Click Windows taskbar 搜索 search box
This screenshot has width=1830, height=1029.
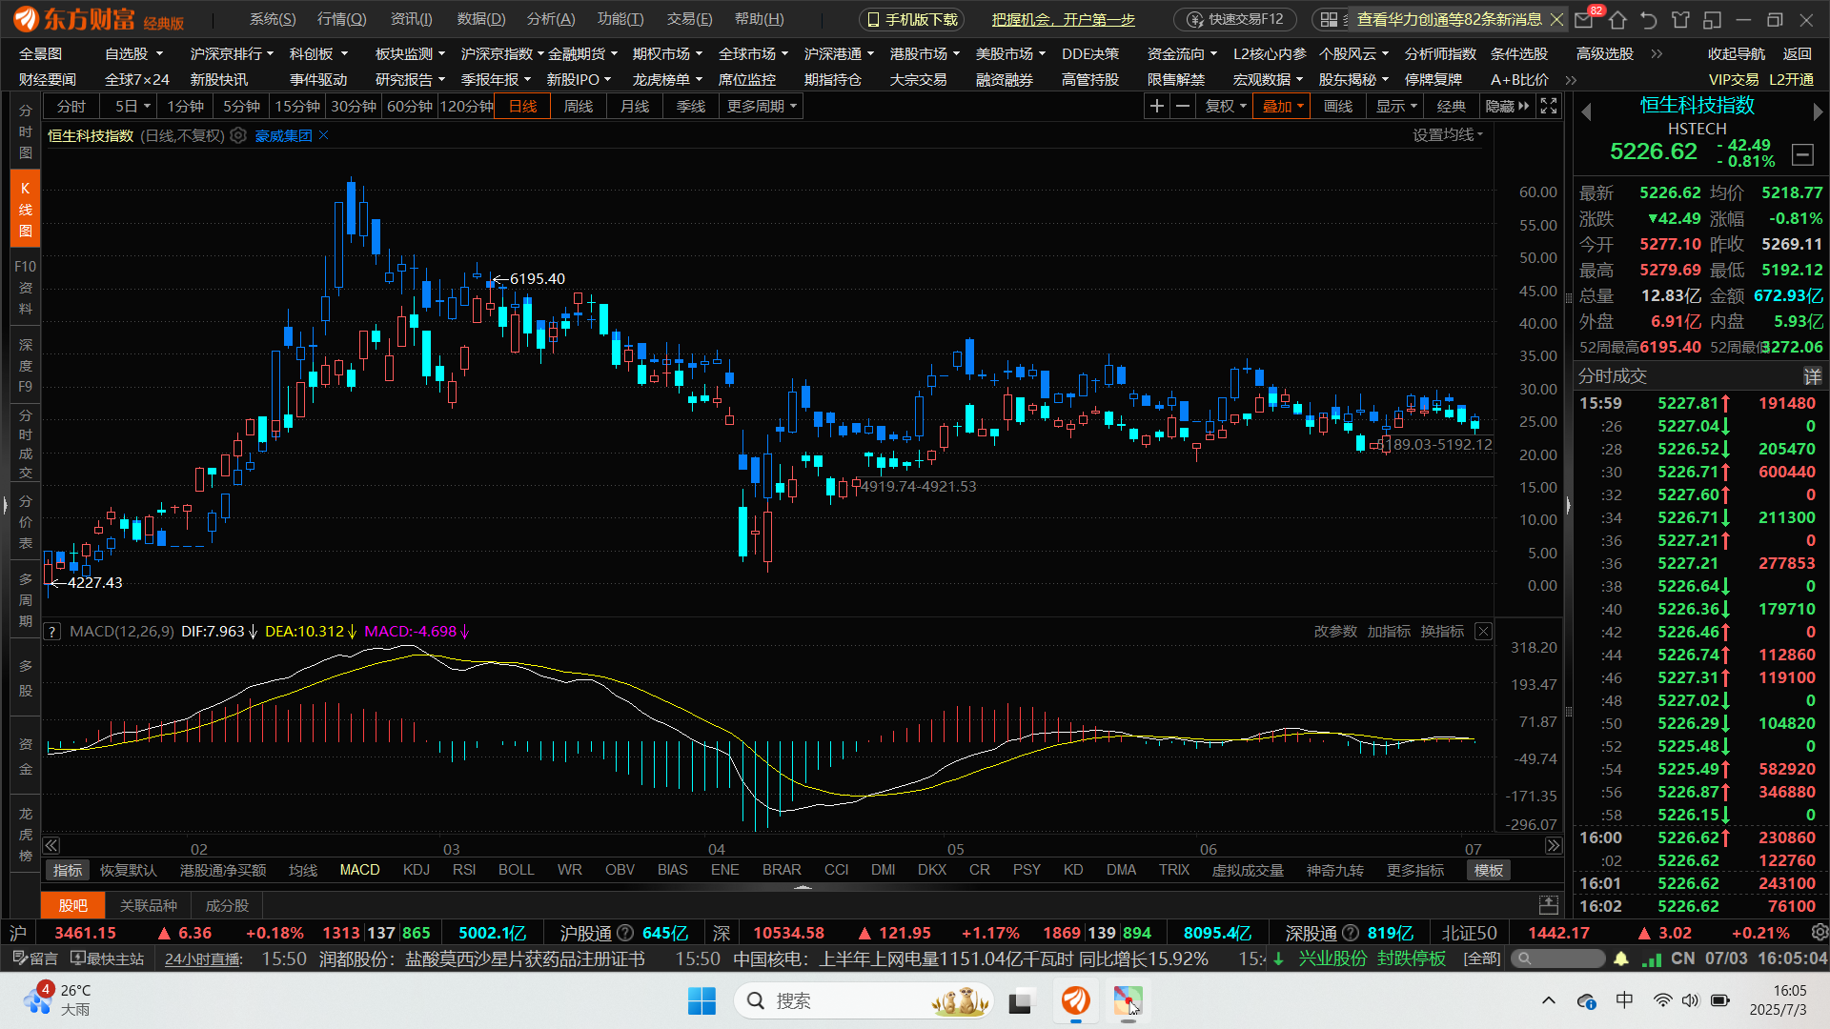click(864, 1000)
